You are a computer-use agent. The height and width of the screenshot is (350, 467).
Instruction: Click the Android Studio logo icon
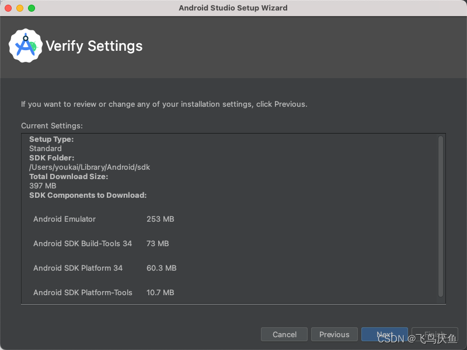[x=26, y=46]
